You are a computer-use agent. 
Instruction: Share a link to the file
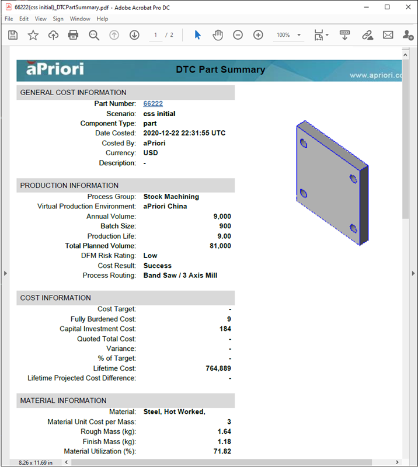coord(368,35)
